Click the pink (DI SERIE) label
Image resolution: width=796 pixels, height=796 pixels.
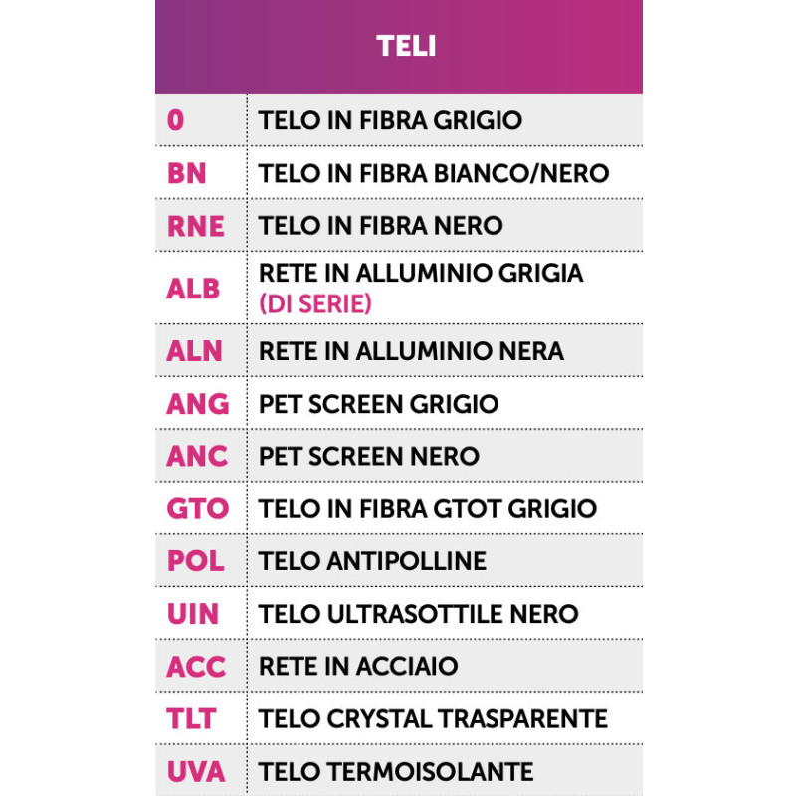coord(315,304)
